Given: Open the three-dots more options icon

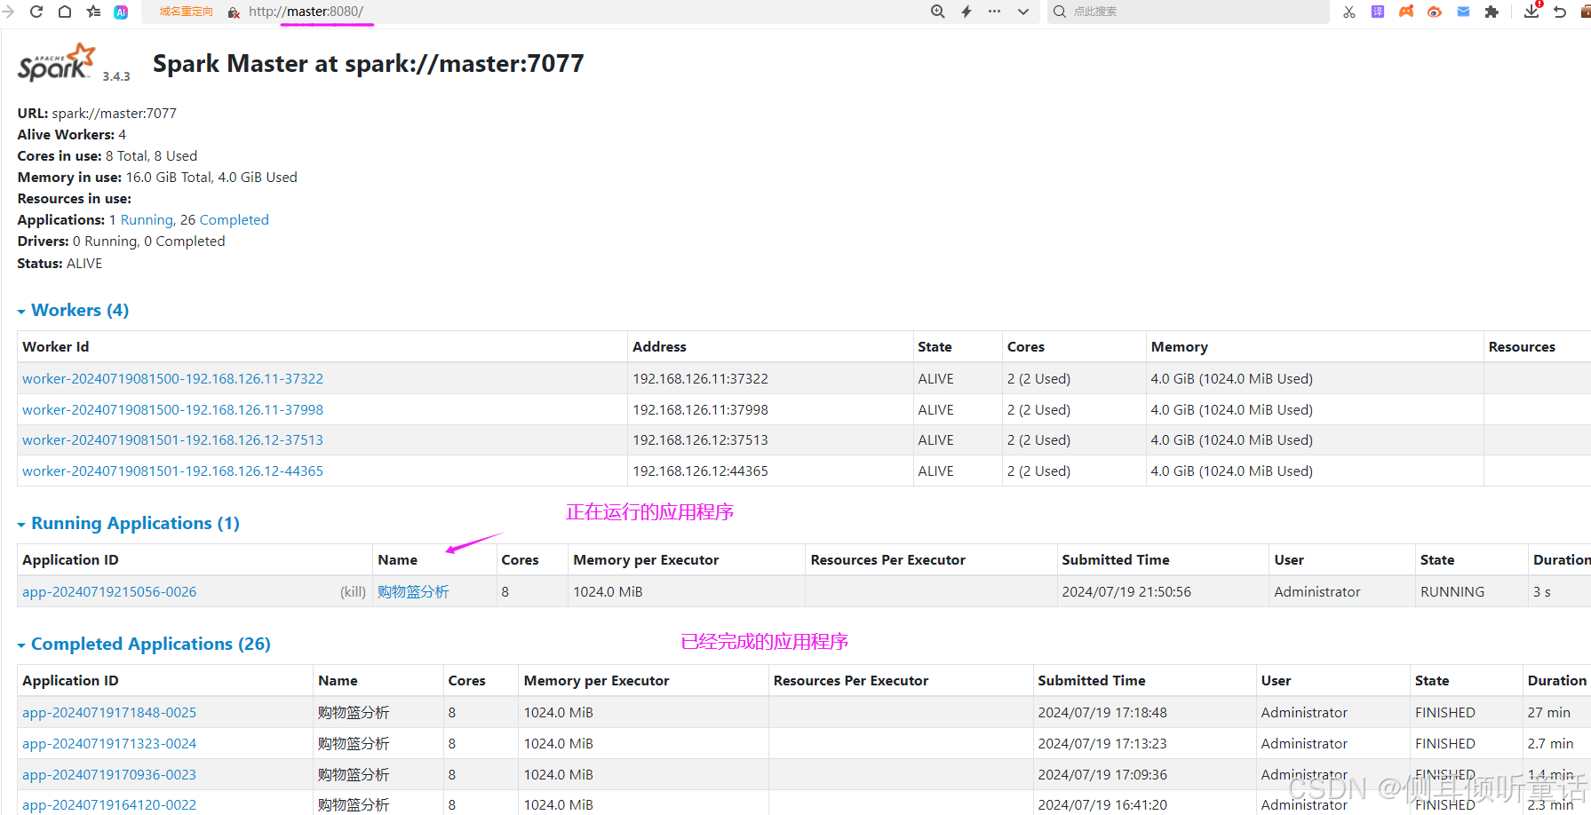Looking at the screenshot, I should (x=994, y=12).
